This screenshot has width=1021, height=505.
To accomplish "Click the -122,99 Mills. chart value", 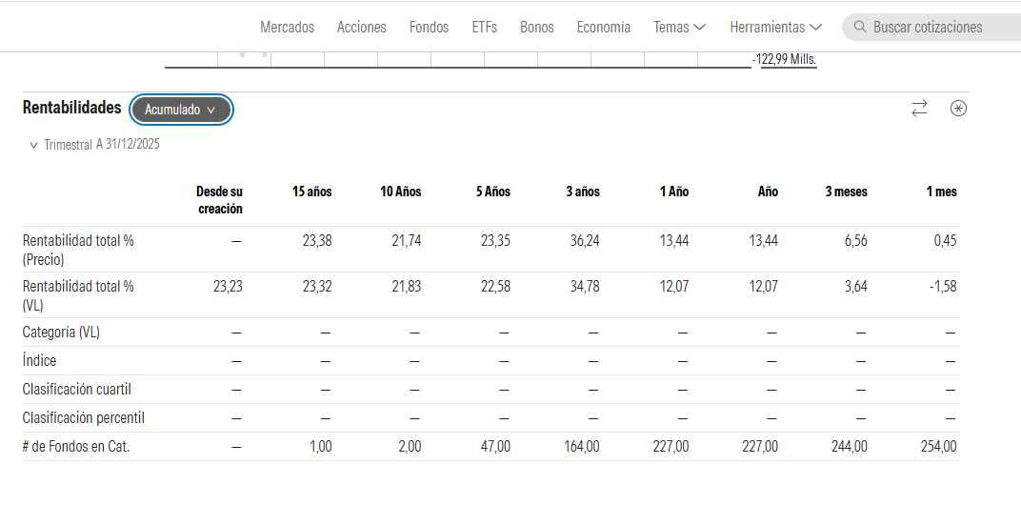I will tap(788, 60).
